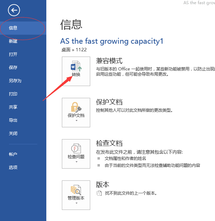Select 保存 in the backstage menu
The width and height of the screenshot is (215, 221).
[x=23, y=68]
